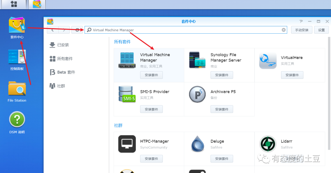
Task: Click the HTPC-Manager package icon
Action: tap(127, 144)
